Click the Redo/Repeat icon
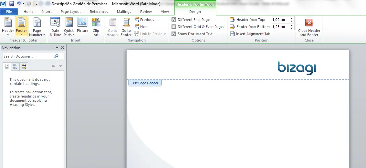Image resolution: width=366 pixels, height=168 pixels. tap(29, 4)
